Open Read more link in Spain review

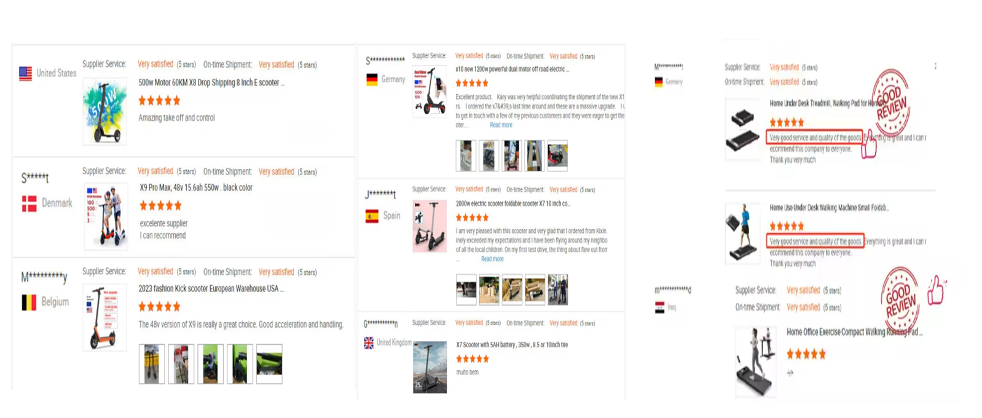[492, 259]
